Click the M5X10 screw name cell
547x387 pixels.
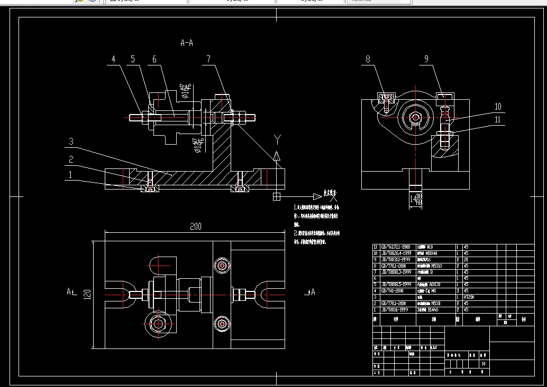point(430,266)
